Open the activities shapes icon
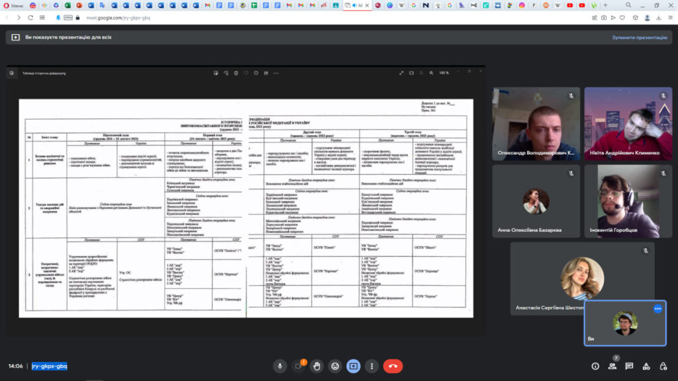 point(646,366)
